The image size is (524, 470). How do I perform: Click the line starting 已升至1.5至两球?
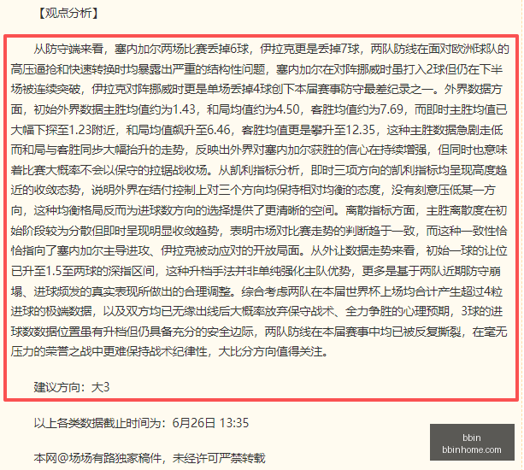pos(256,271)
